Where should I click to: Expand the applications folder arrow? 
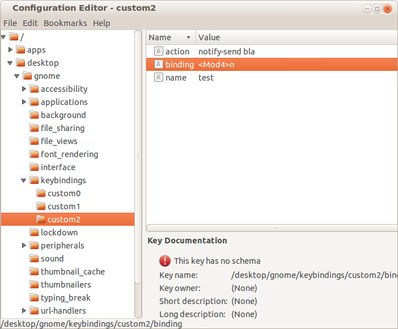click(24, 102)
